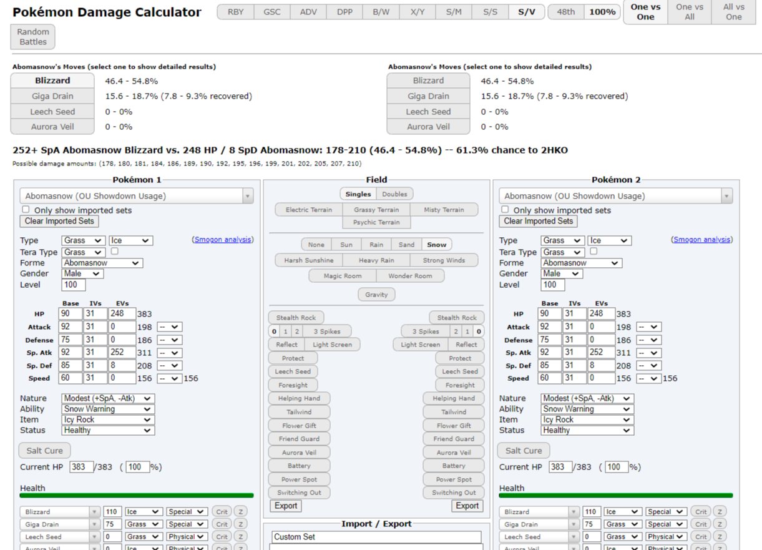Image resolution: width=762 pixels, height=550 pixels.
Task: Open the Pokémon 2 set selector dropdown
Action: 615,196
